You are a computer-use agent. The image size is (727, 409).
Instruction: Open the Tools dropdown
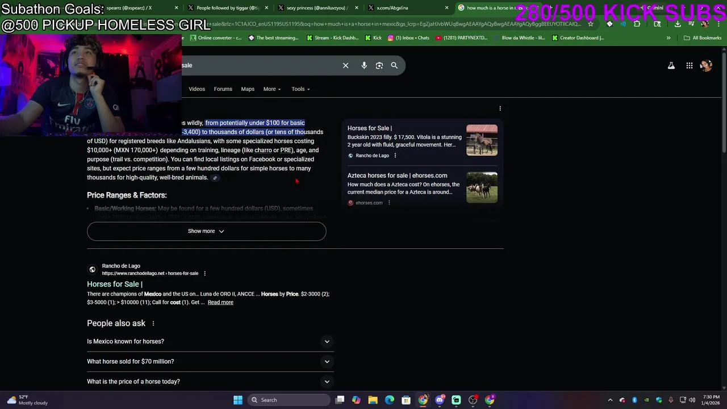click(x=300, y=89)
